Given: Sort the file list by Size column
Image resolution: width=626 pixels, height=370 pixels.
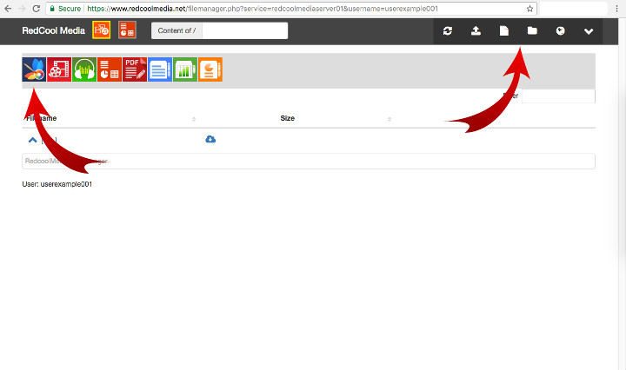Looking at the screenshot, I should coord(287,117).
